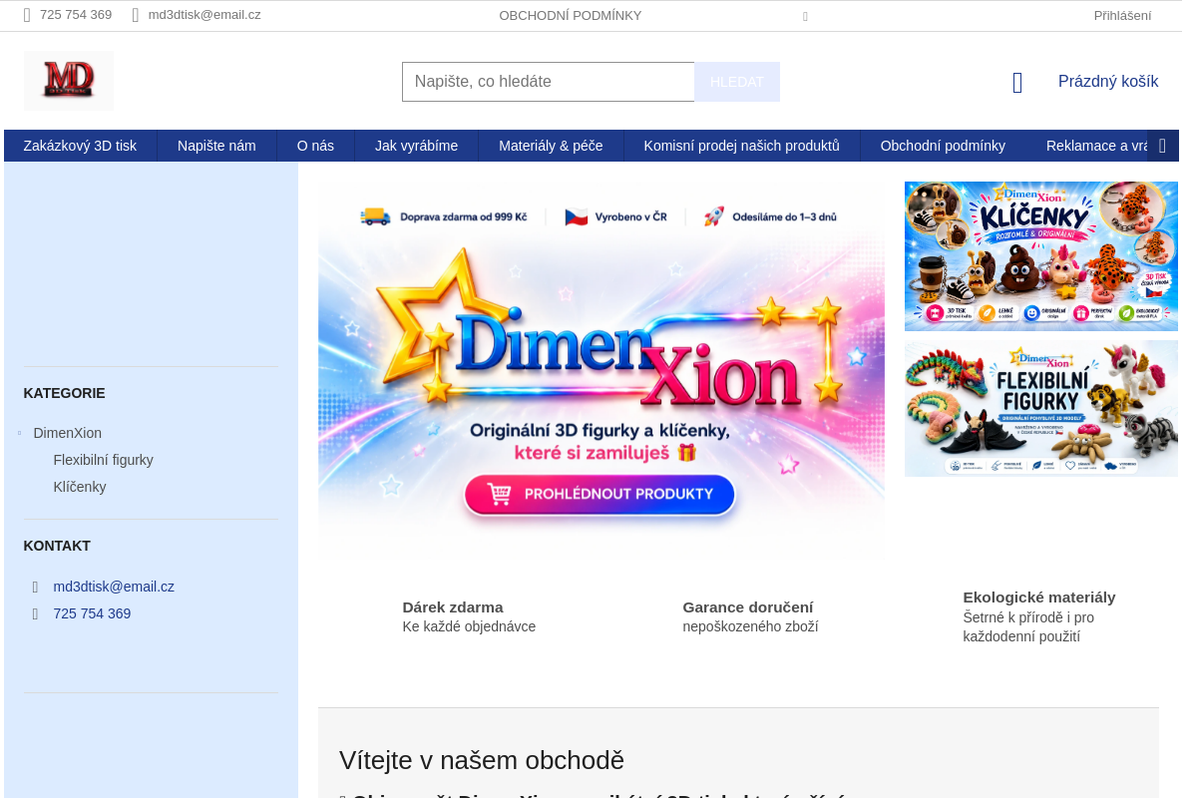This screenshot has width=1197, height=798.
Task: Open the MD store logo homepage
Action: tap(69, 81)
